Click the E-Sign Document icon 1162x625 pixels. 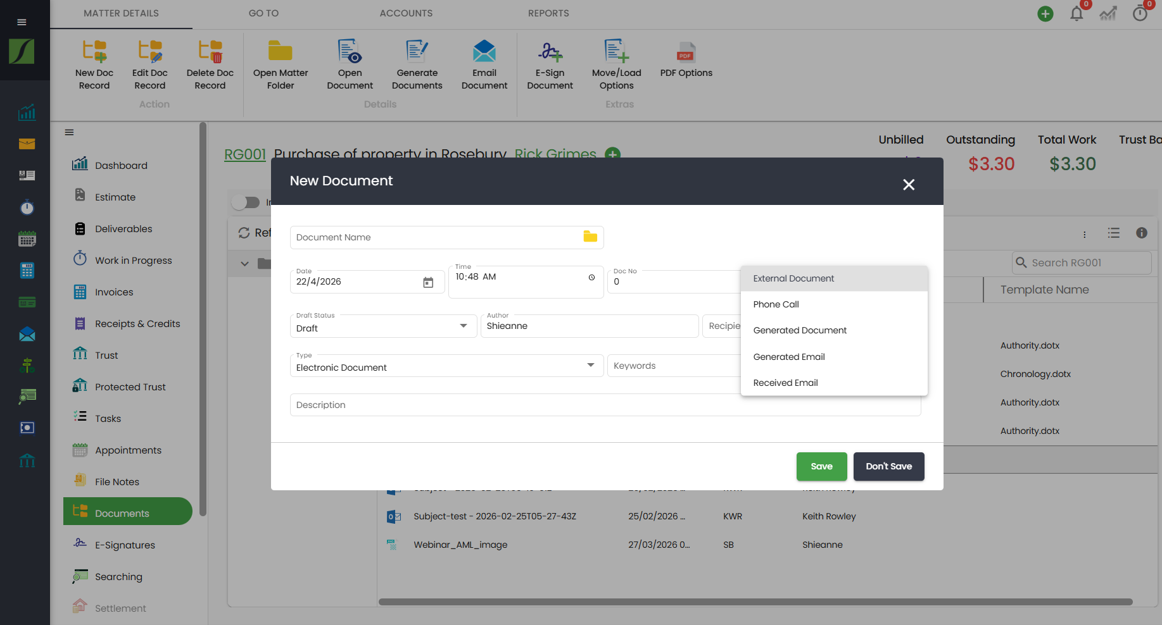point(550,52)
